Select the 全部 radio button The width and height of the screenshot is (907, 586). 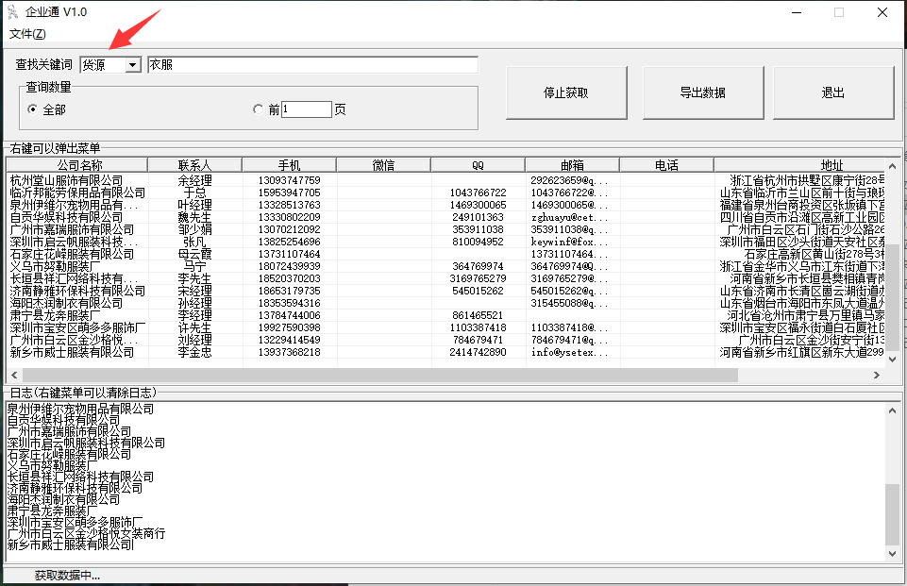32,107
